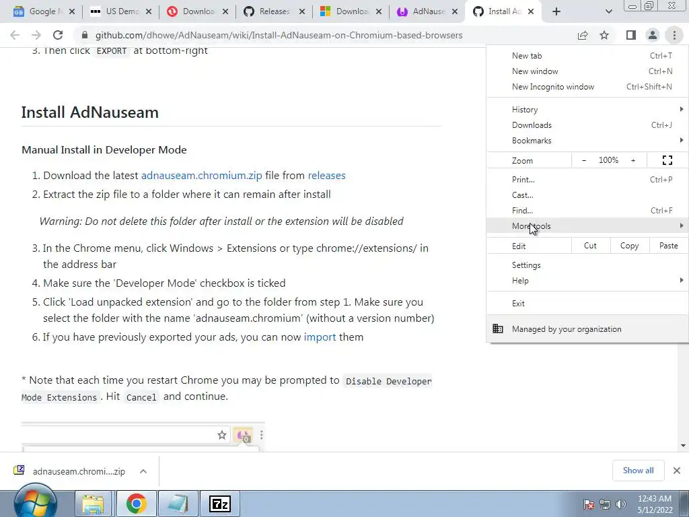Open Downloads from Chrome menu
This screenshot has height=517, width=689.
(587, 125)
